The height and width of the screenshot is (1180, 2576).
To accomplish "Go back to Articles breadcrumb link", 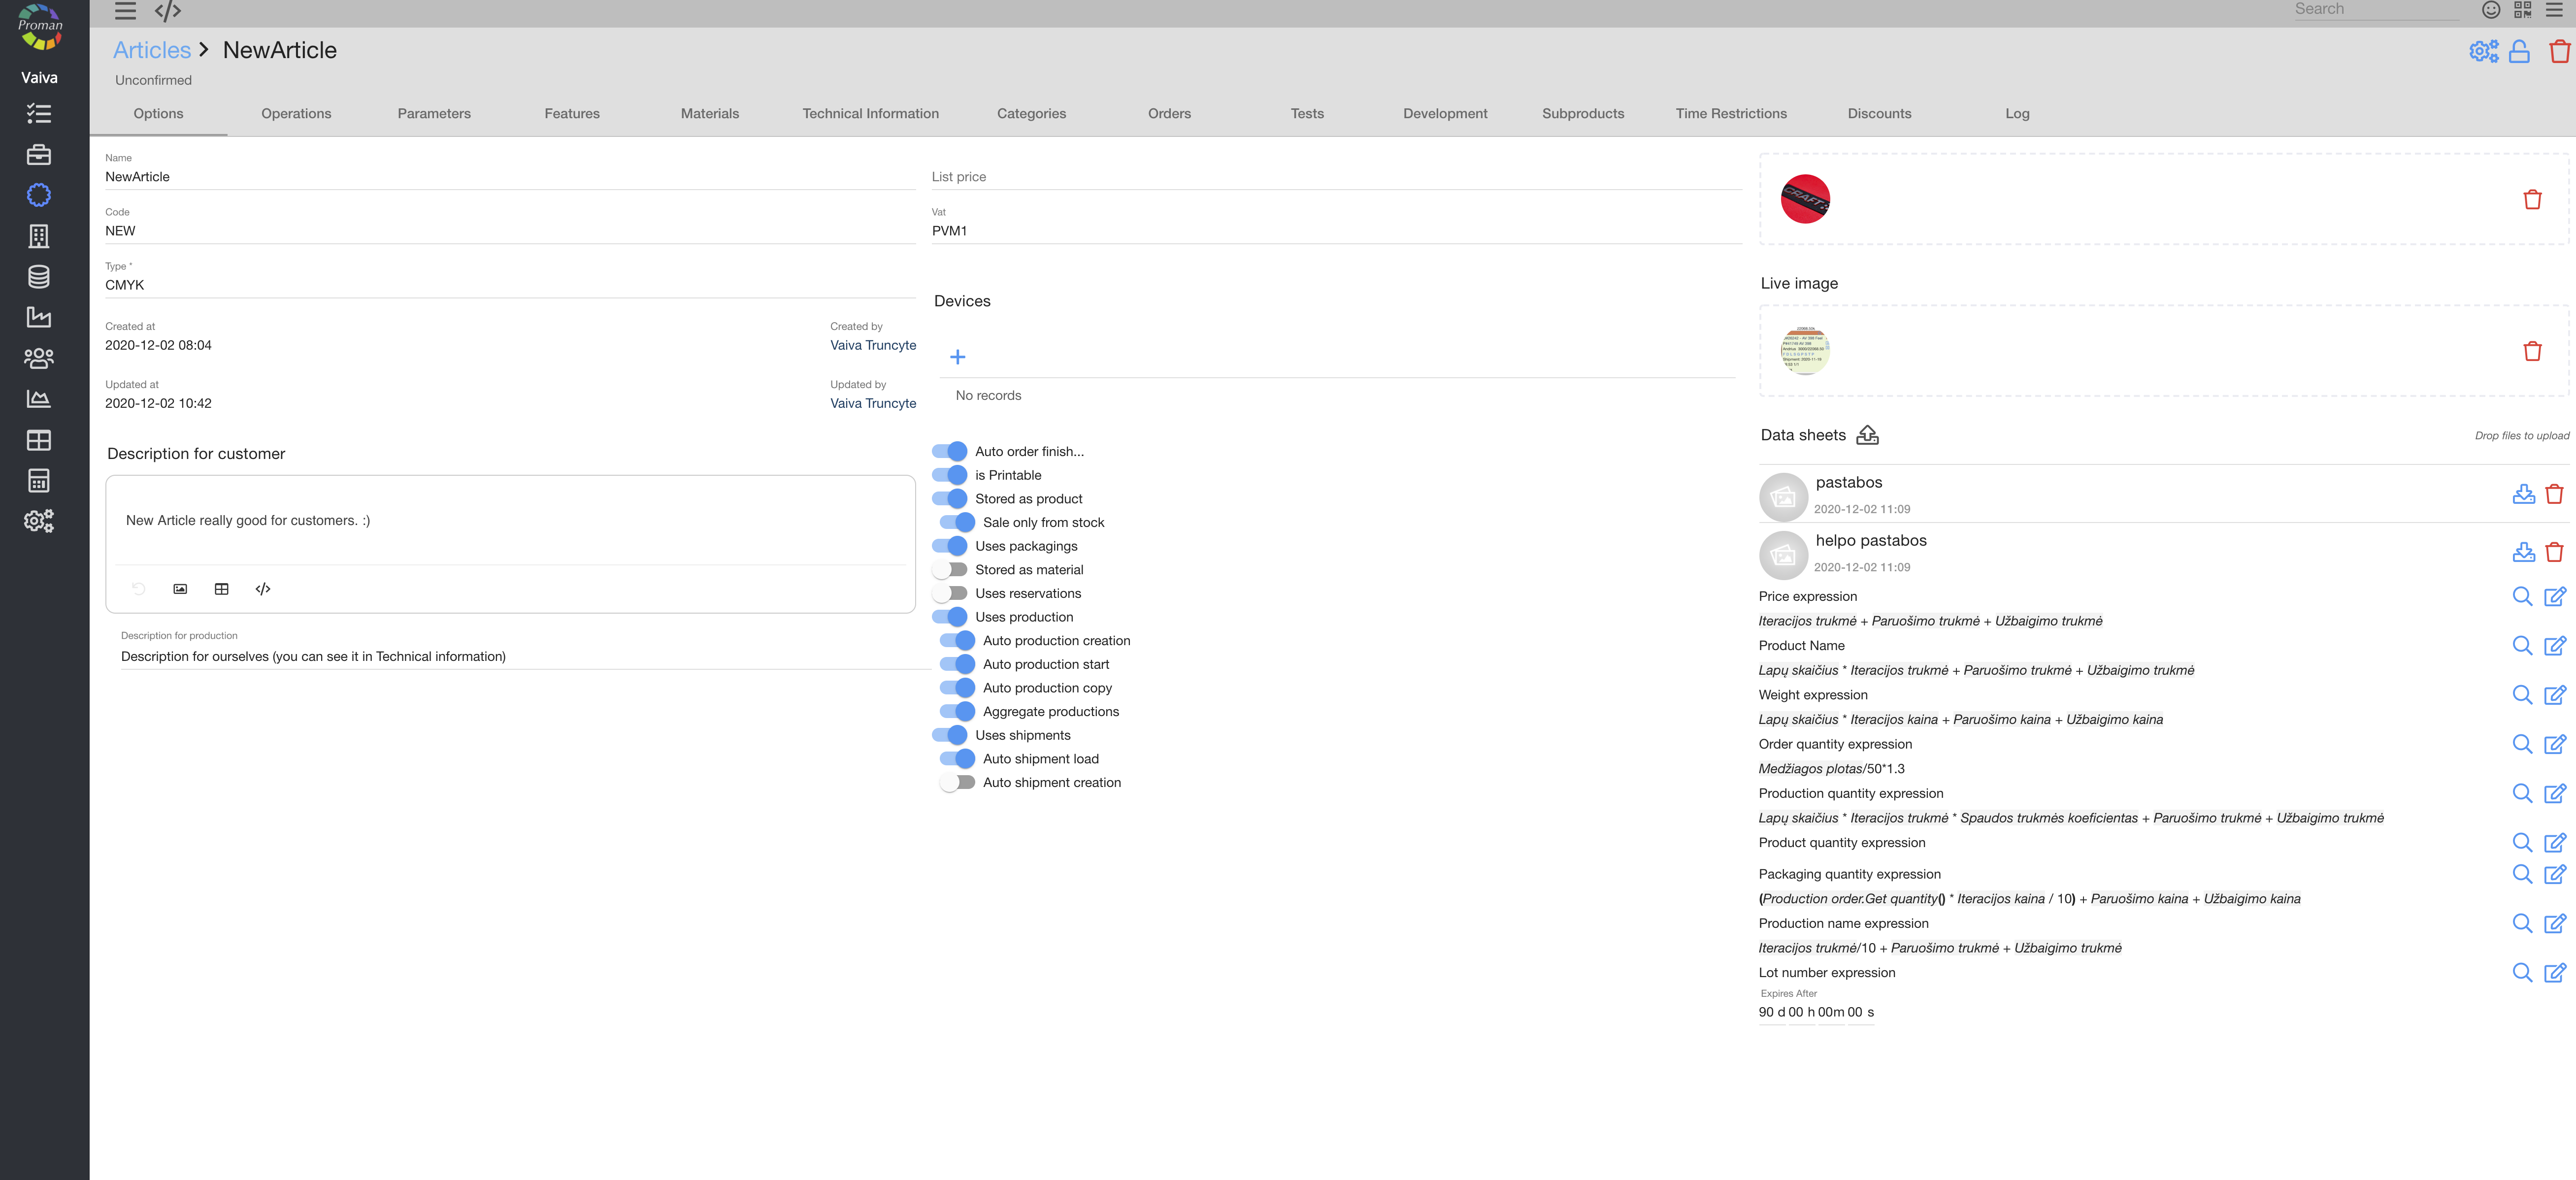I will point(152,50).
